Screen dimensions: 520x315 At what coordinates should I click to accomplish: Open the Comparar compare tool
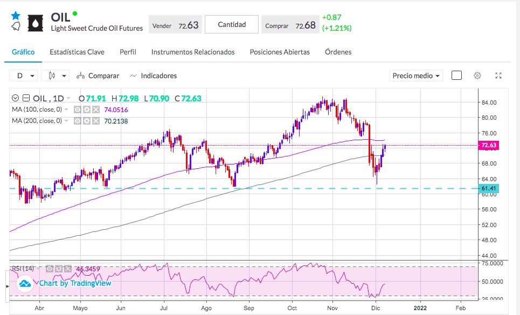98,76
